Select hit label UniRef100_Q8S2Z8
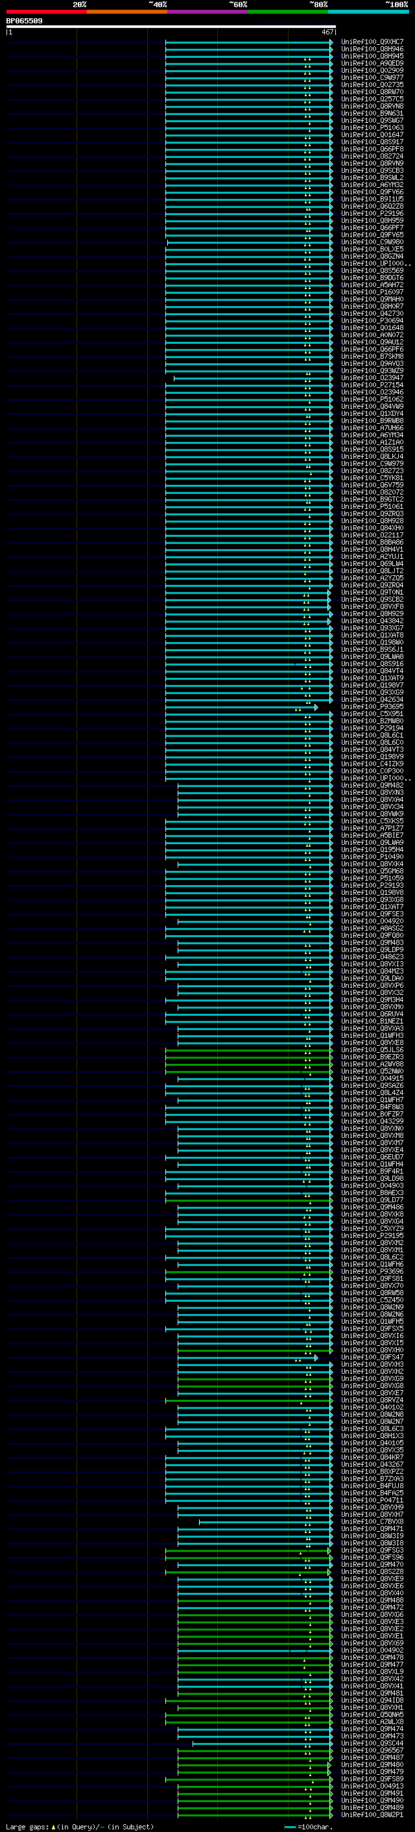The height and width of the screenshot is (1832, 415). [x=372, y=1571]
